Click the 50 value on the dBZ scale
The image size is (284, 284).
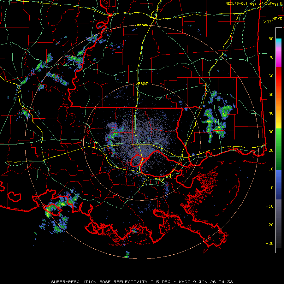pyautogui.click(x=271, y=95)
